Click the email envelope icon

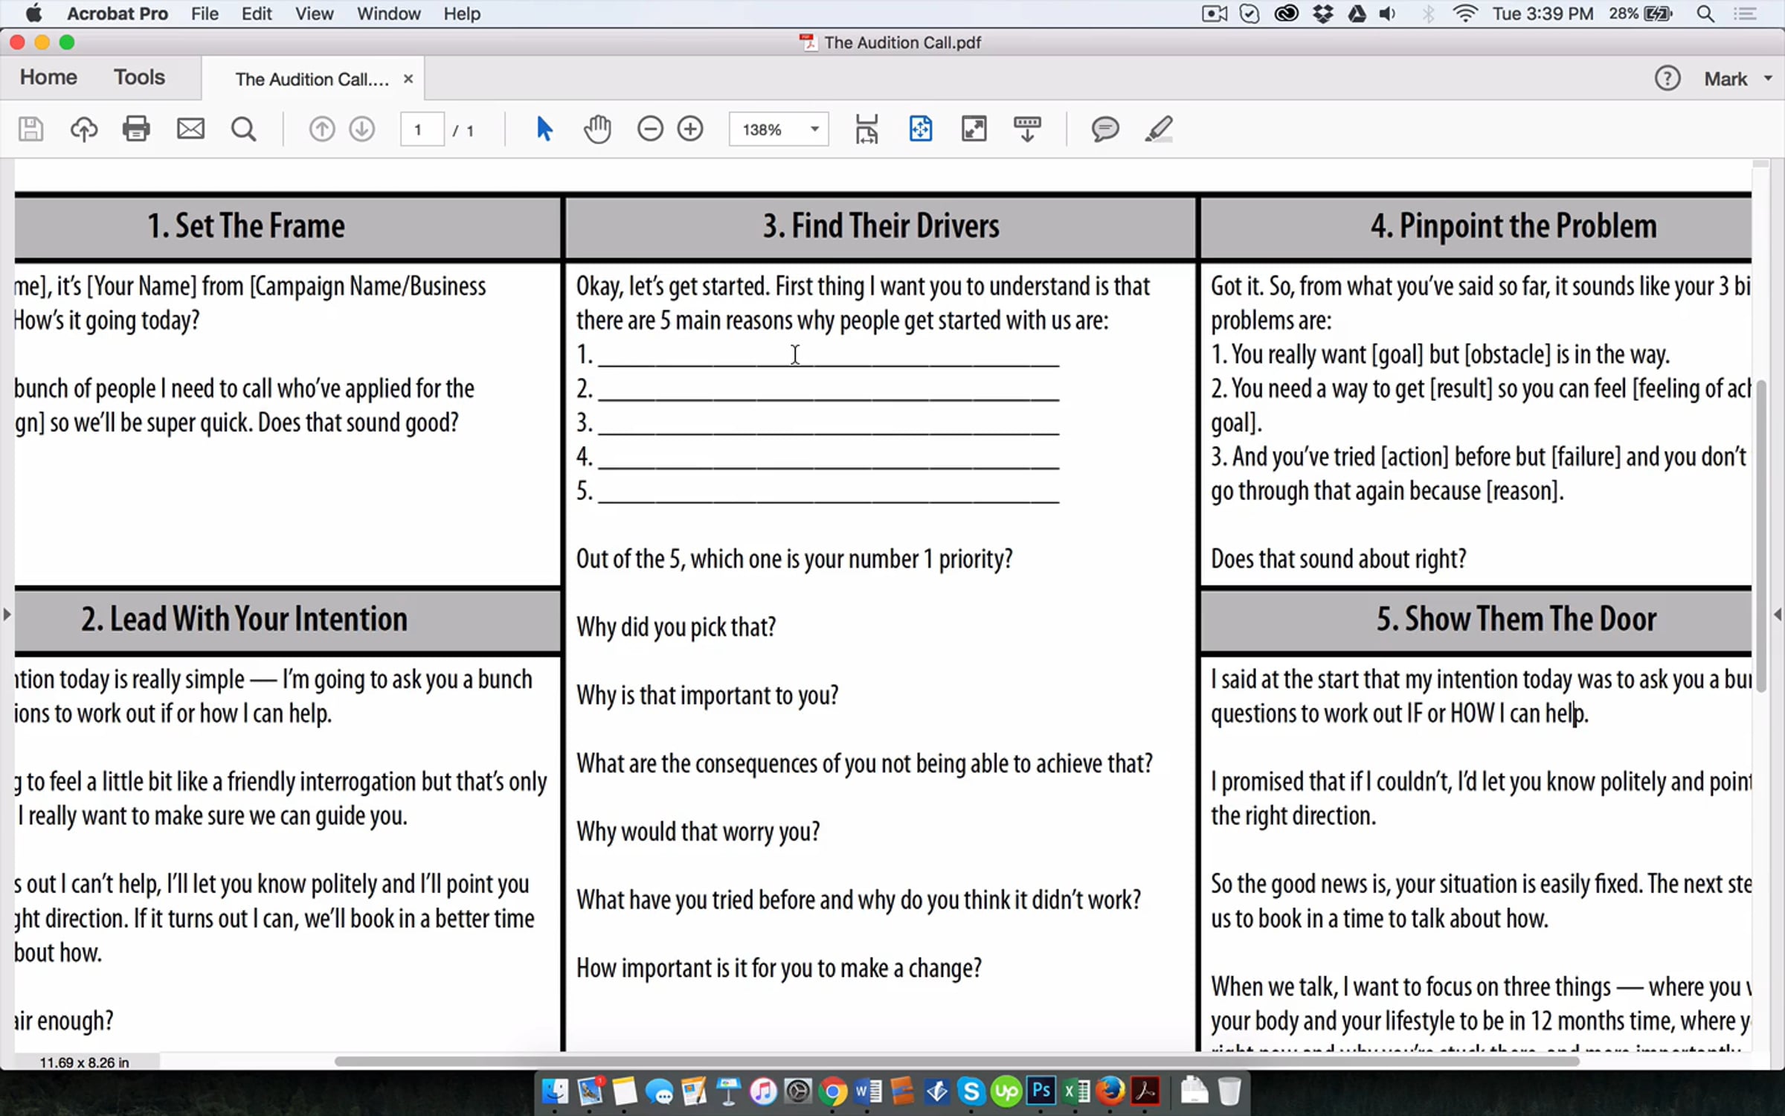(190, 129)
